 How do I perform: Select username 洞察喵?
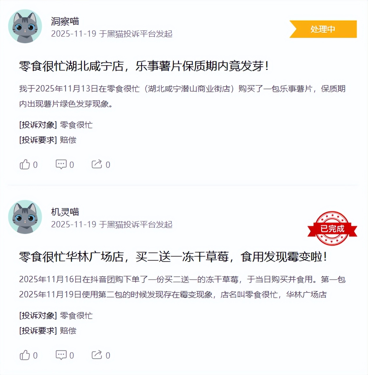(x=65, y=21)
